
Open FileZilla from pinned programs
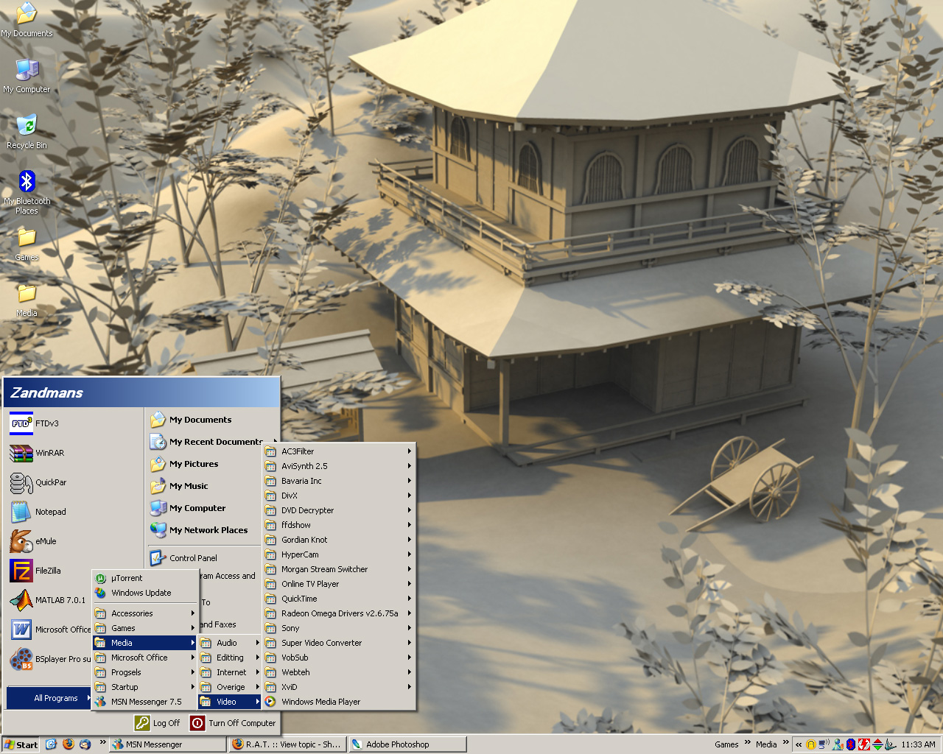[21, 571]
